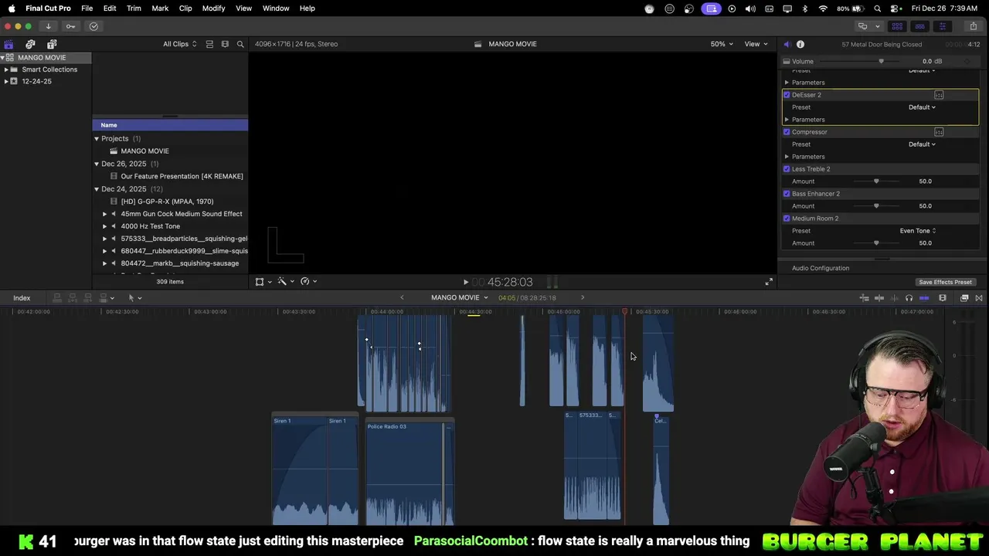This screenshot has width=989, height=556.
Task: Click the Share export icon
Action: [x=973, y=26]
